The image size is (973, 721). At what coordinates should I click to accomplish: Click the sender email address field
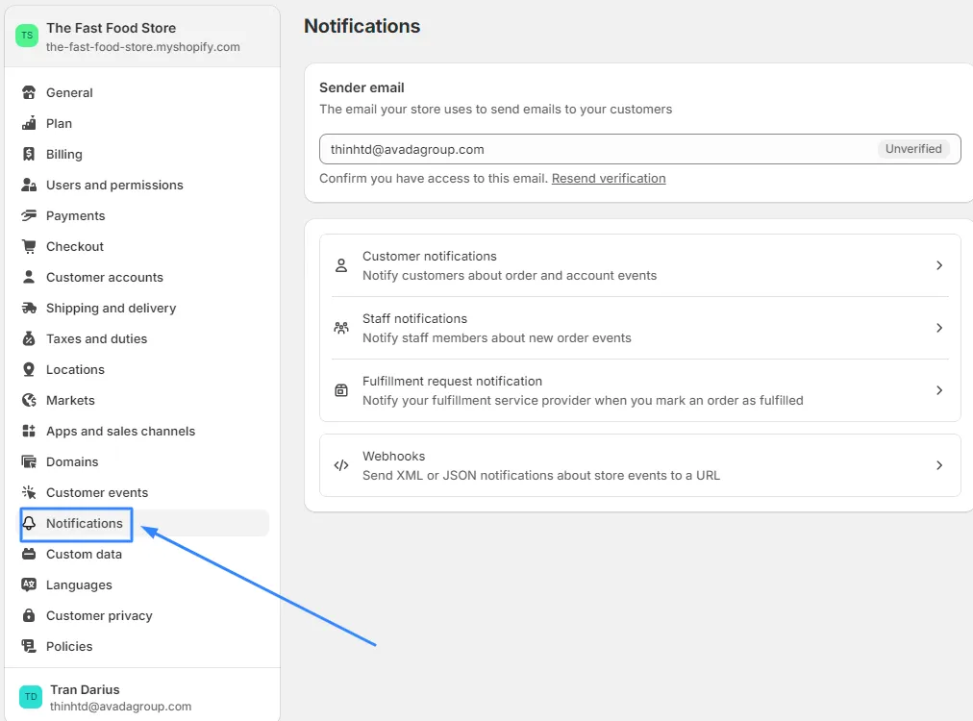coord(640,149)
